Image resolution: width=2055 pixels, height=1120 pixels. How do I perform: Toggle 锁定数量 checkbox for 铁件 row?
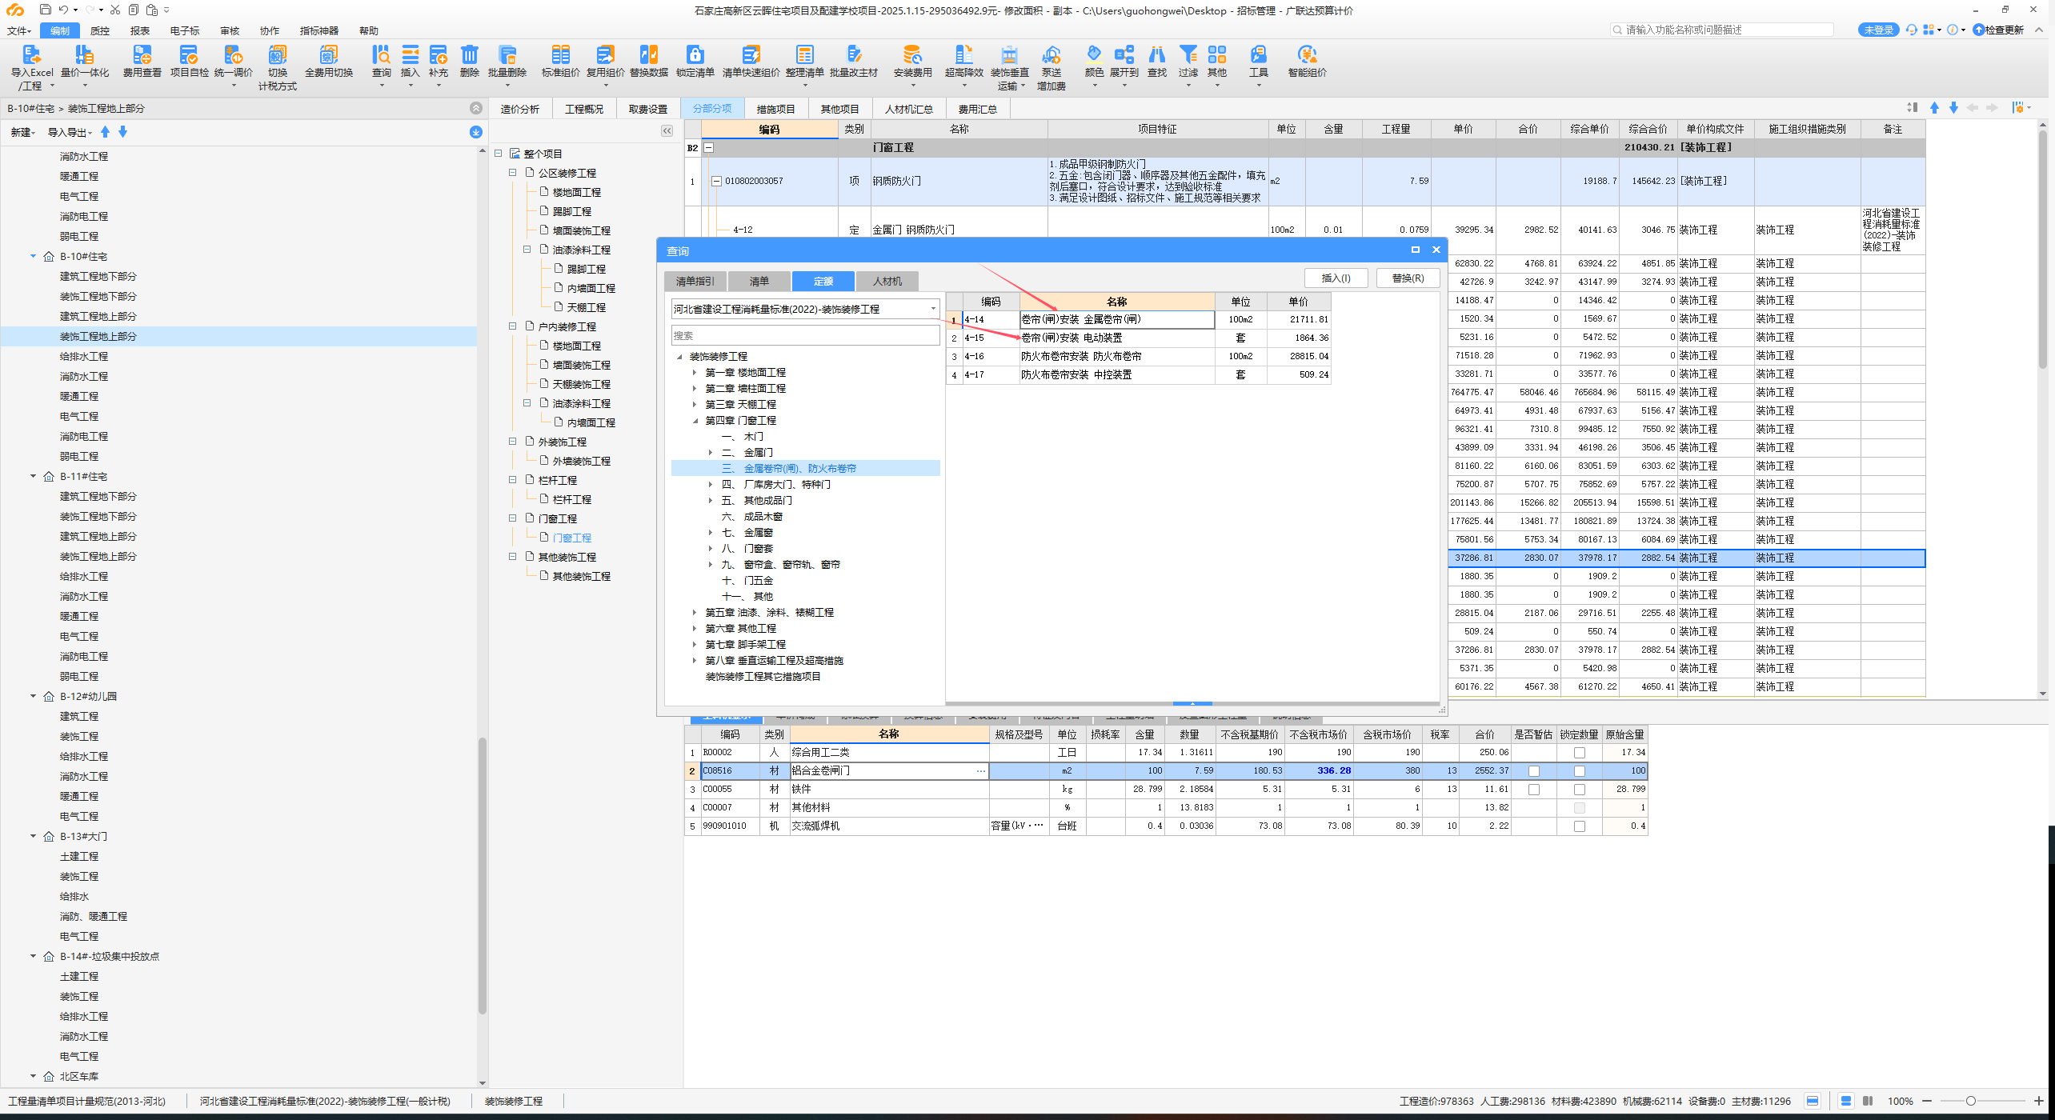1580,790
